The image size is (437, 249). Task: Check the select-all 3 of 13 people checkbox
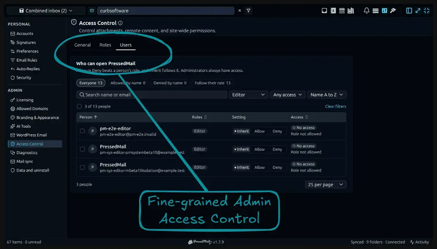79,107
